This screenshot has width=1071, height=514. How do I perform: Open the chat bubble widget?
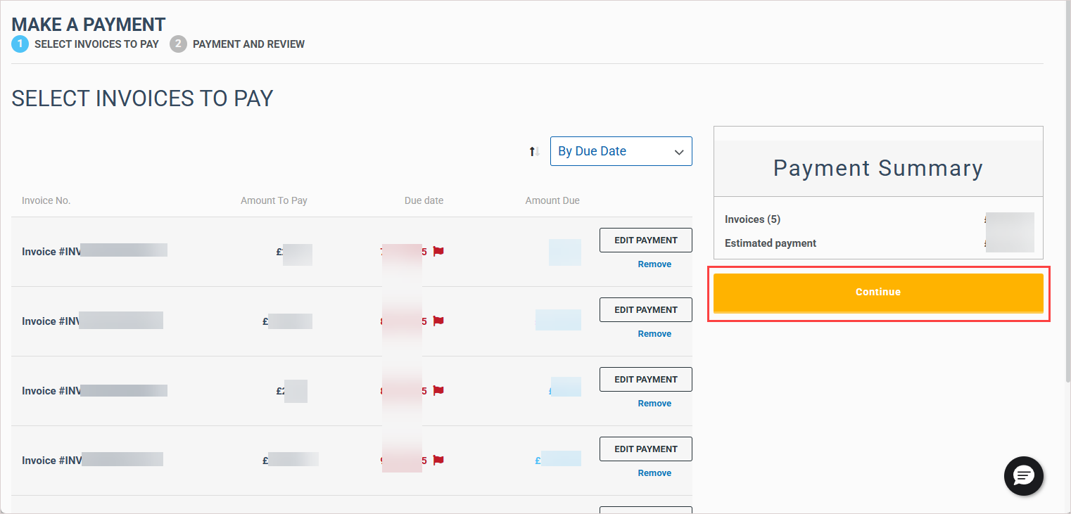pos(1023,476)
